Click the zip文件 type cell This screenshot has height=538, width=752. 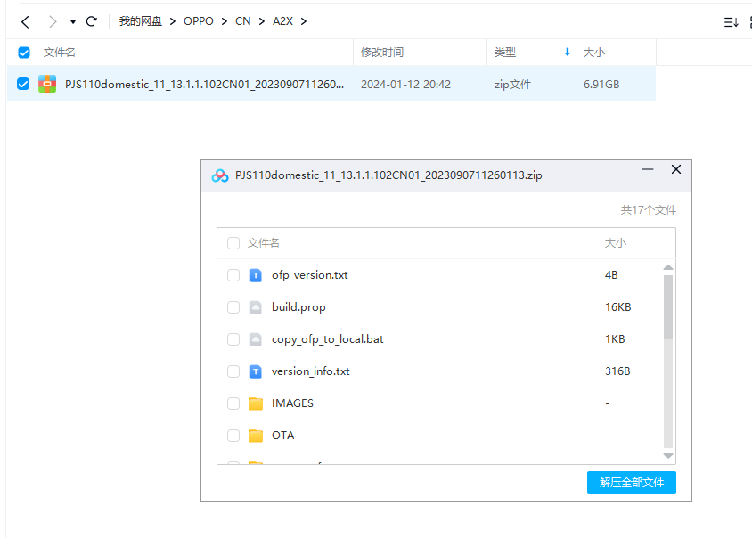(512, 85)
